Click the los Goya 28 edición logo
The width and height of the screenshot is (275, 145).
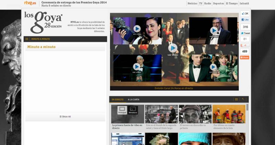43,22
